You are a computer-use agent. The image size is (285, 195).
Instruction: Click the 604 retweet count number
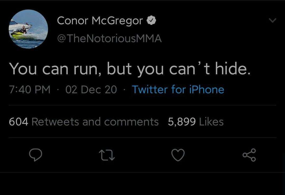19,122
